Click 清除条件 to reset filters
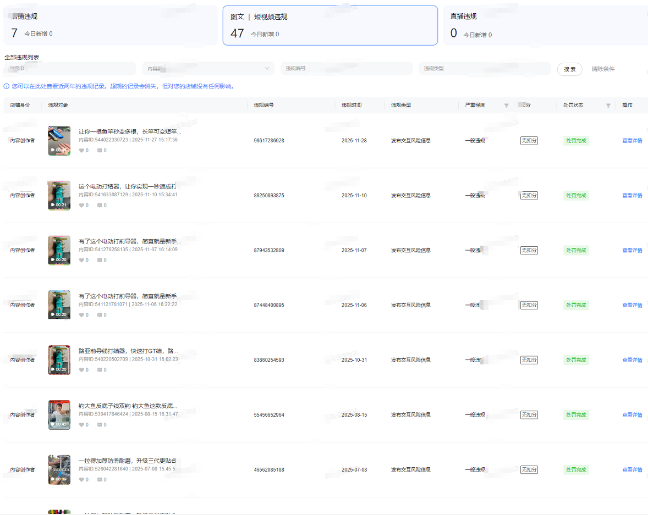 [603, 69]
